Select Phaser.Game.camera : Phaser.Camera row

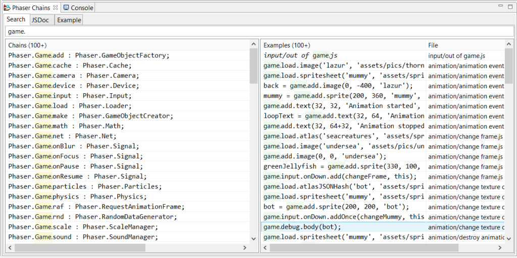pyautogui.click(x=128, y=76)
